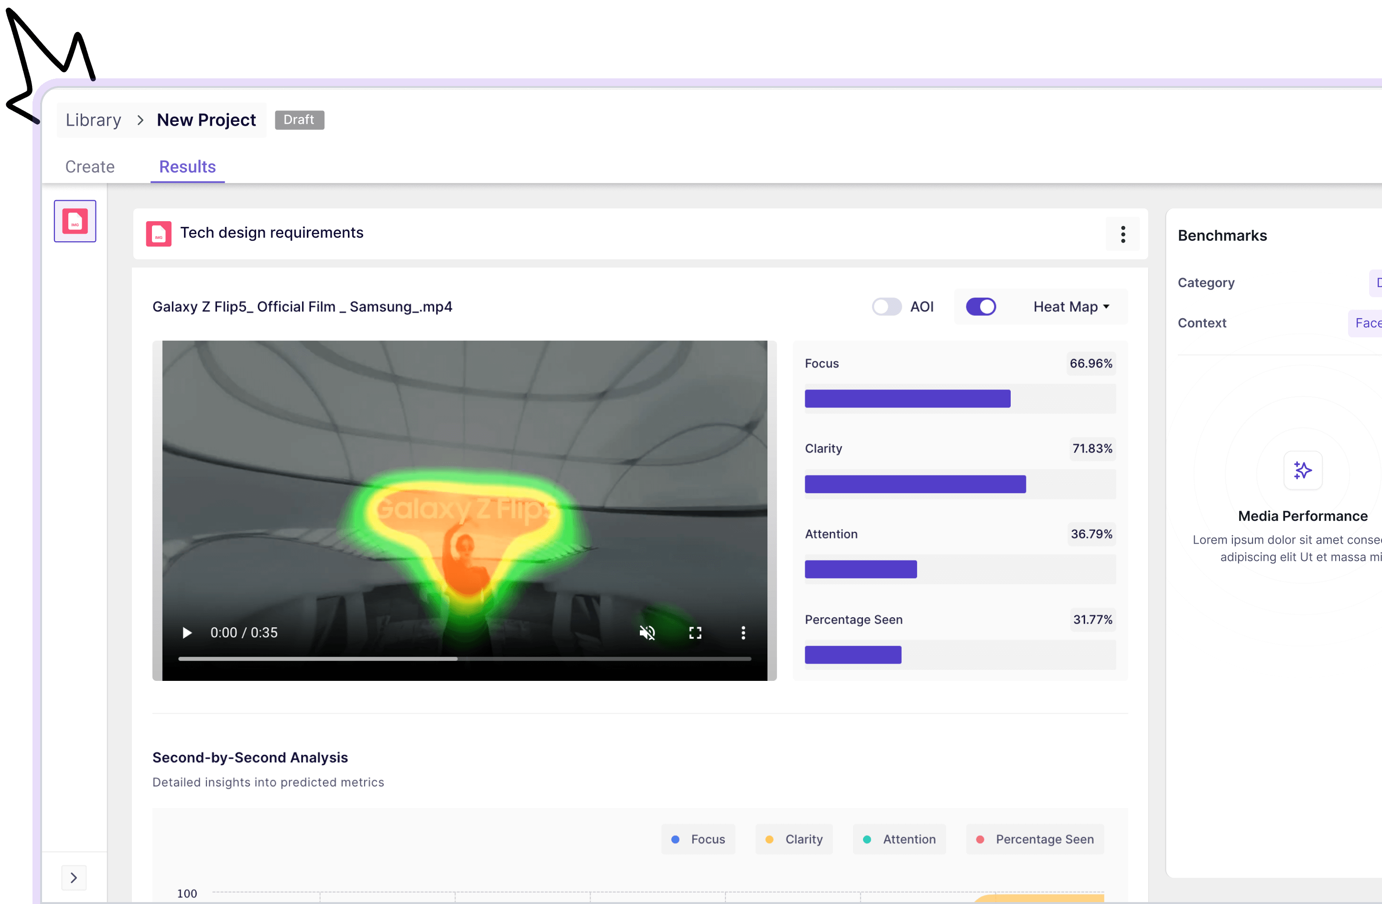
Task: Toggle the AOI switch on
Action: tap(886, 307)
